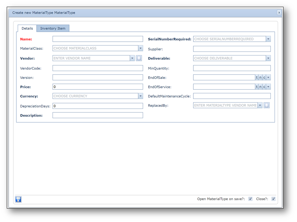Click the 'Open MaterialType on save?:' label
Viewport: 297px width, 222px height.
click(x=221, y=199)
